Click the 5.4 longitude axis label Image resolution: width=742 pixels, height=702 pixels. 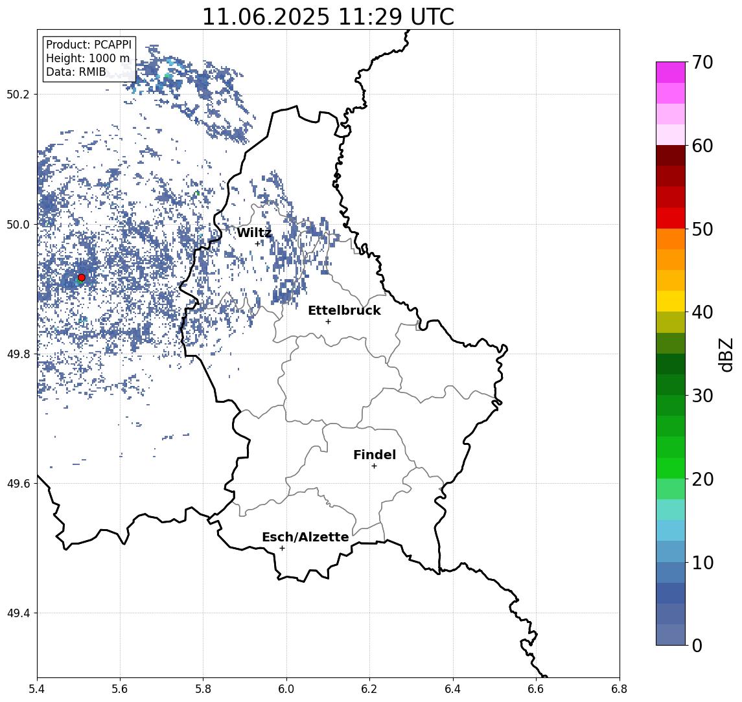click(x=37, y=689)
